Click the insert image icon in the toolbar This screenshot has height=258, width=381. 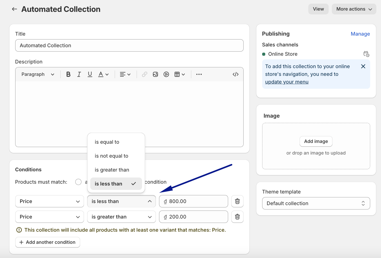point(155,74)
